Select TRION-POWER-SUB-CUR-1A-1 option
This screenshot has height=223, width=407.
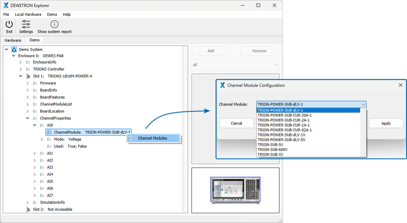[x=309, y=125]
